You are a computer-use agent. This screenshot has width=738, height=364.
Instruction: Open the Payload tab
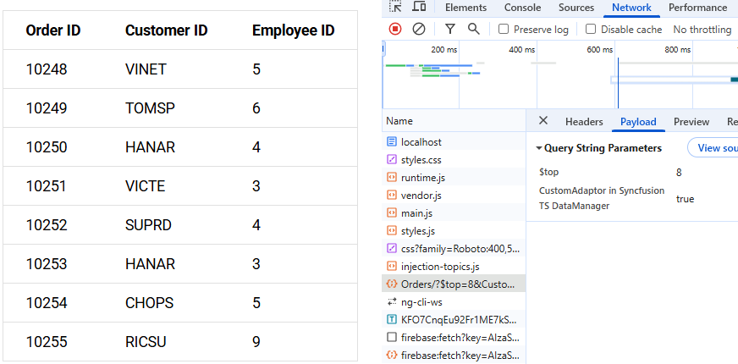point(638,122)
